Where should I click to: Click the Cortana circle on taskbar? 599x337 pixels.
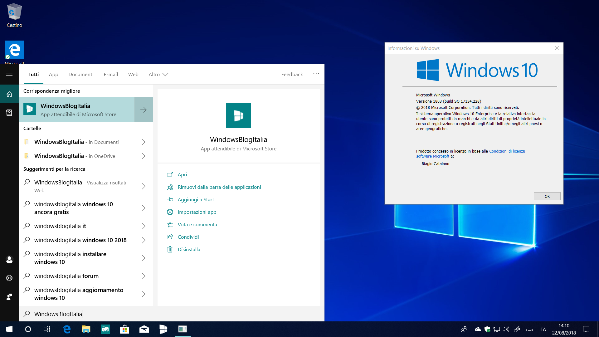click(x=28, y=329)
